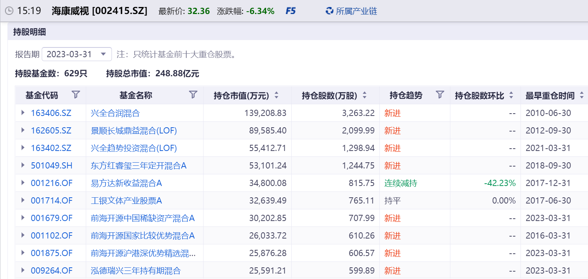This screenshot has height=279, width=588.
Task: Open fund code 009264.OF link
Action: click(x=52, y=271)
